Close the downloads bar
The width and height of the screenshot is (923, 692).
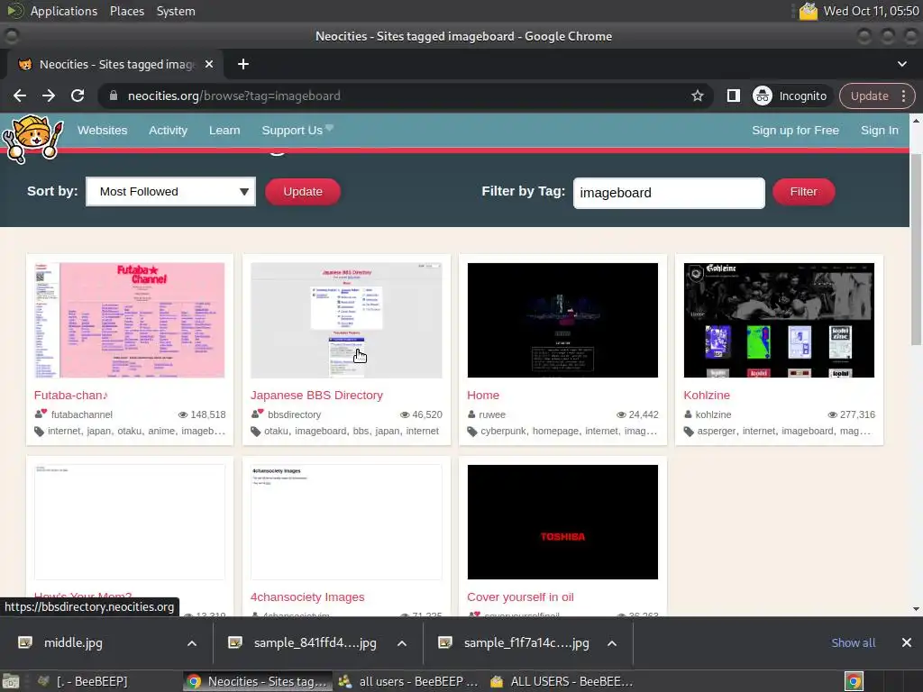[907, 642]
